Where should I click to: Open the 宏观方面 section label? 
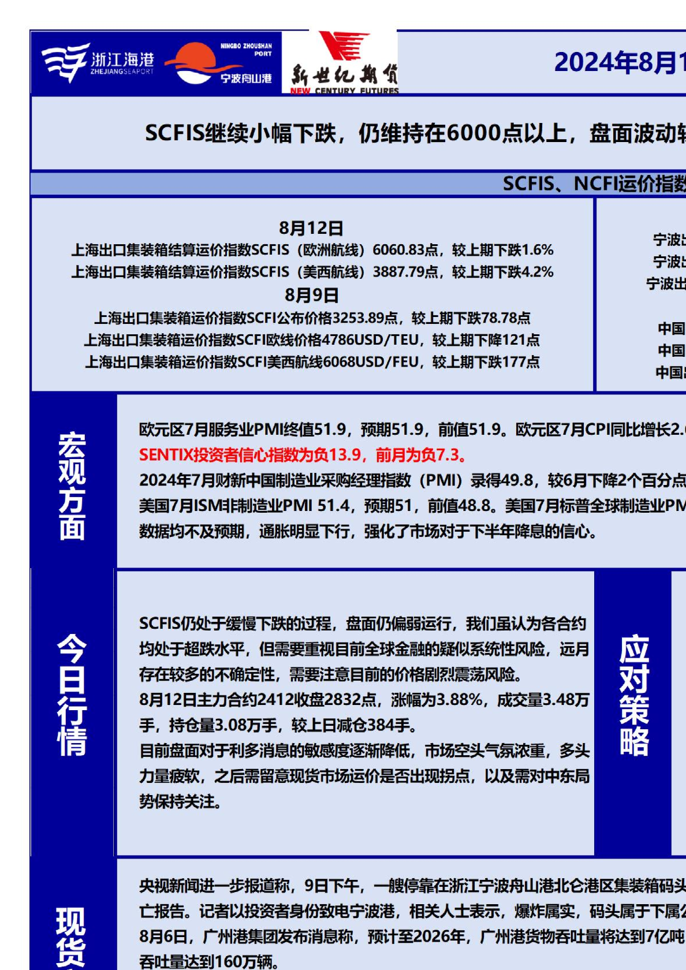tap(72, 486)
